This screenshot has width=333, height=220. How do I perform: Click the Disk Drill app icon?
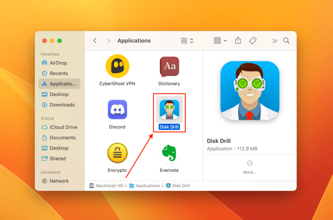click(x=169, y=109)
